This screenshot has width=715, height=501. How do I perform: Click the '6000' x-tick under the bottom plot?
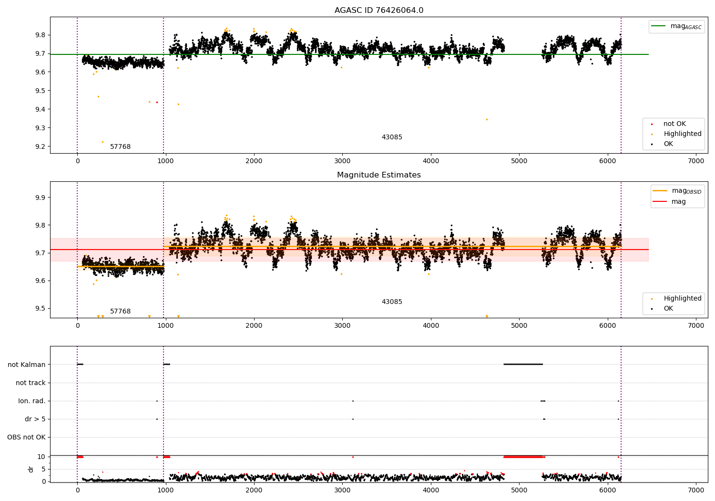(608, 490)
